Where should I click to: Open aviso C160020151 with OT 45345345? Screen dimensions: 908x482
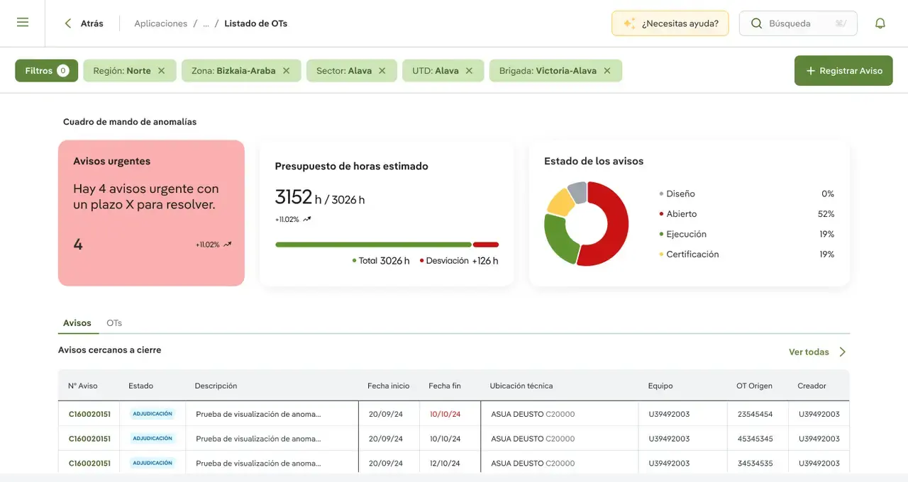point(89,439)
